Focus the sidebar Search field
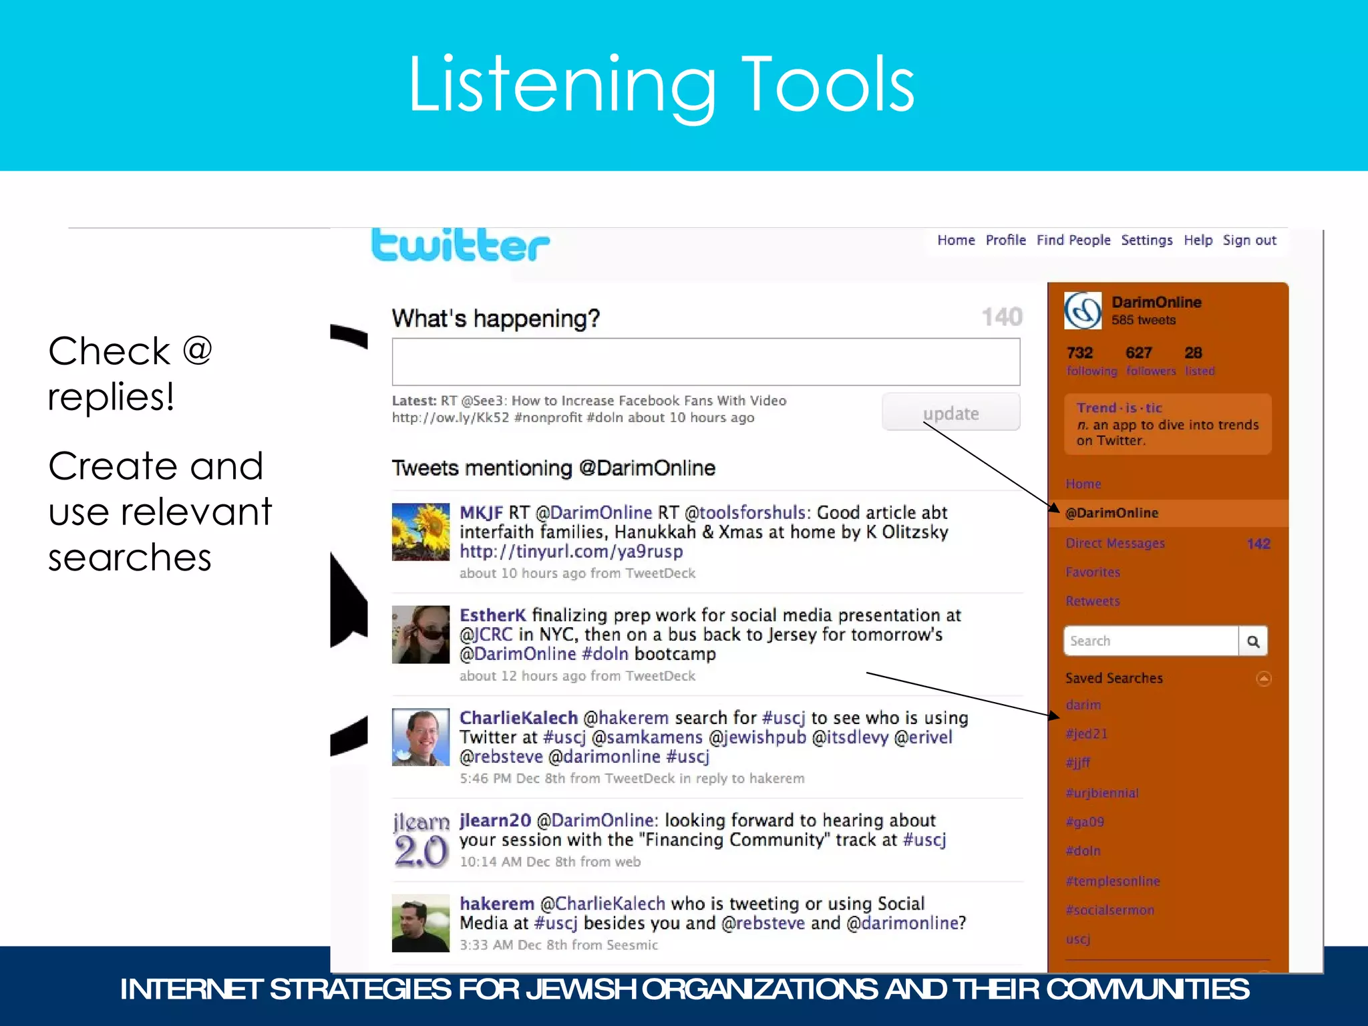This screenshot has height=1026, width=1368. point(1151,641)
